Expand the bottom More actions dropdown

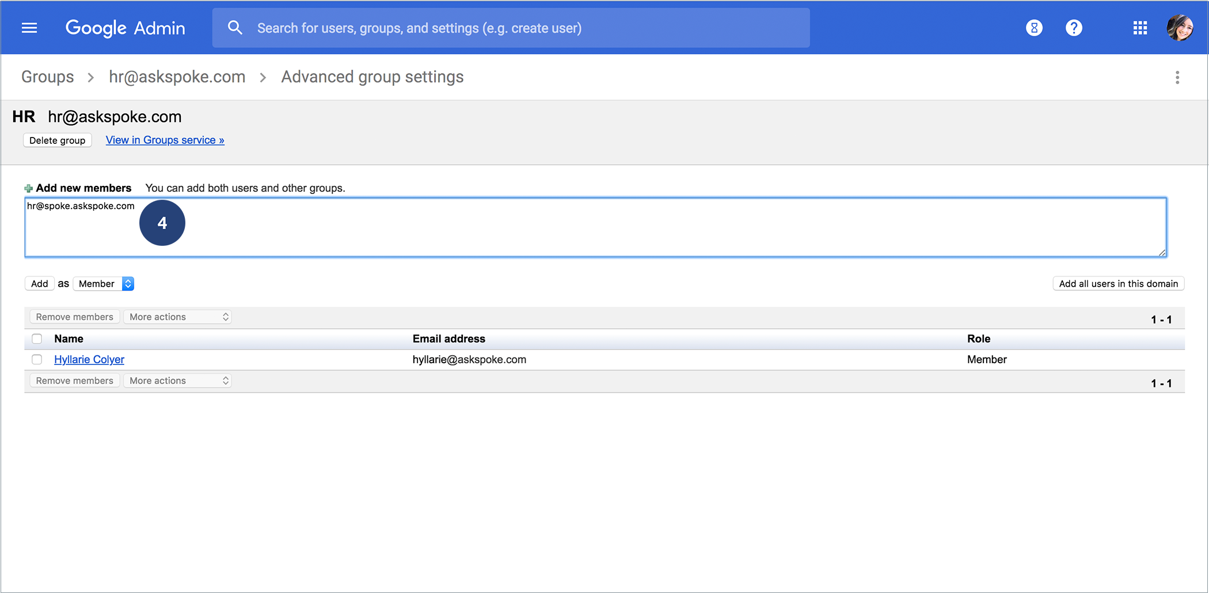click(178, 381)
